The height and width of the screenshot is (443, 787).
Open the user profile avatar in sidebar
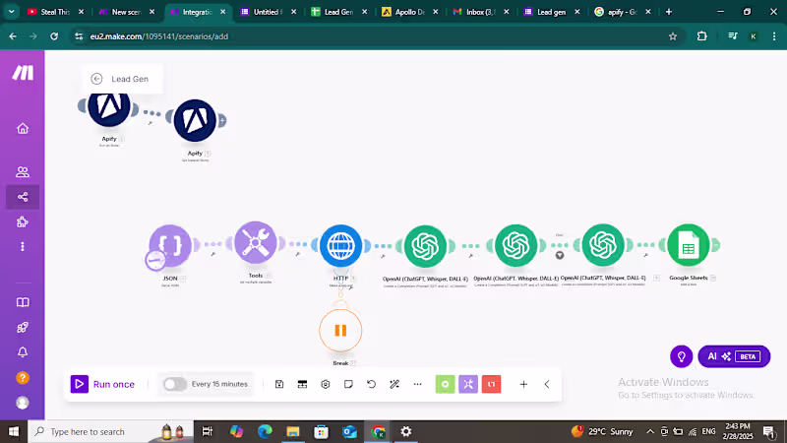23,403
